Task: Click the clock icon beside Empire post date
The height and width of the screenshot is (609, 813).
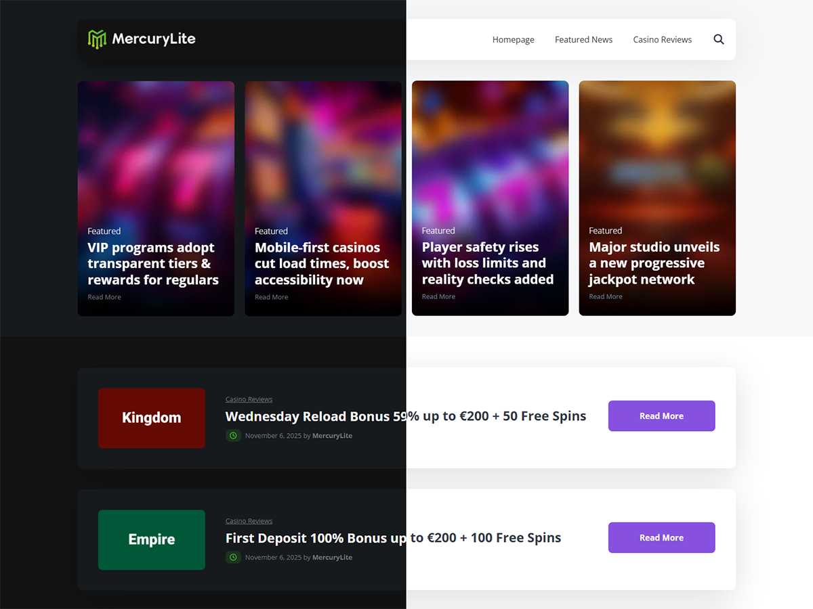Action: [x=233, y=557]
